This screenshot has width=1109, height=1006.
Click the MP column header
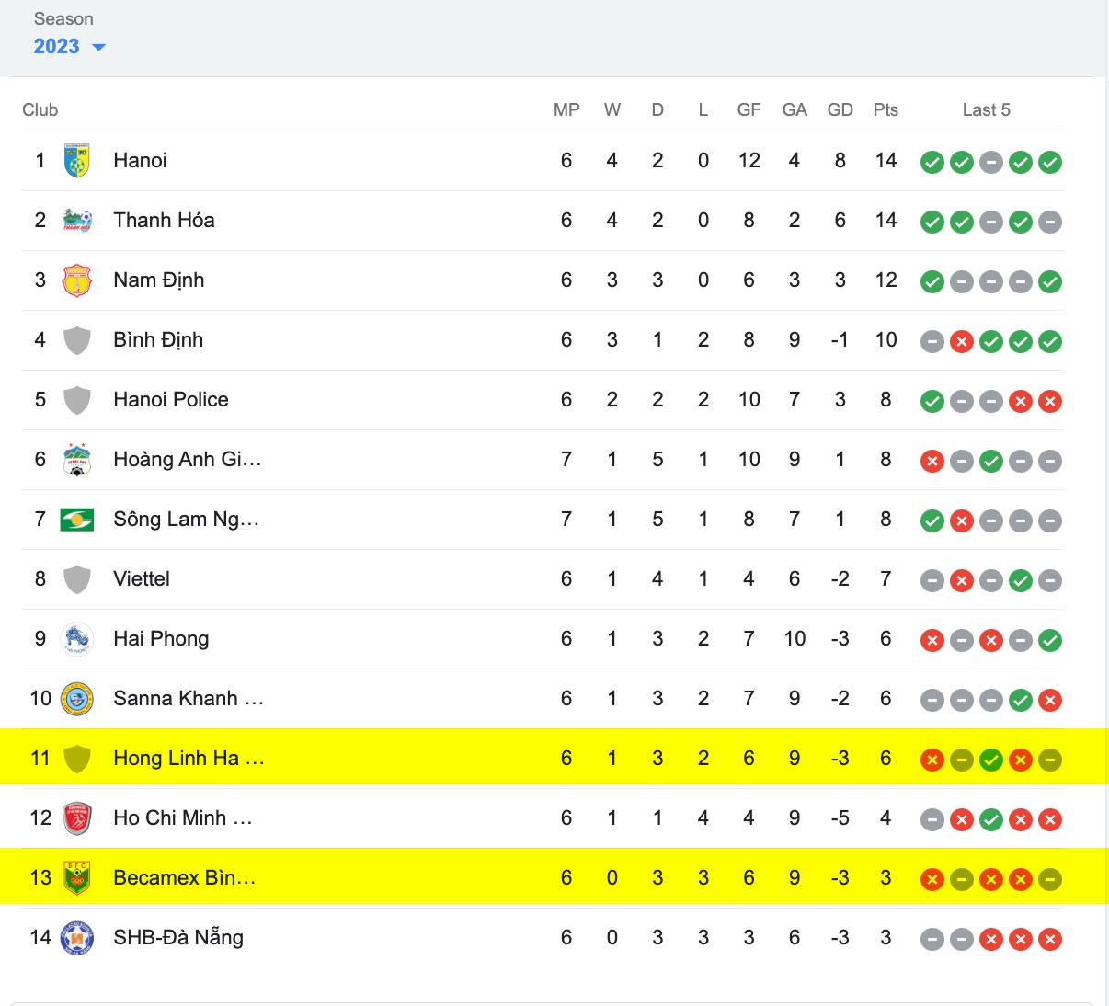(x=566, y=110)
